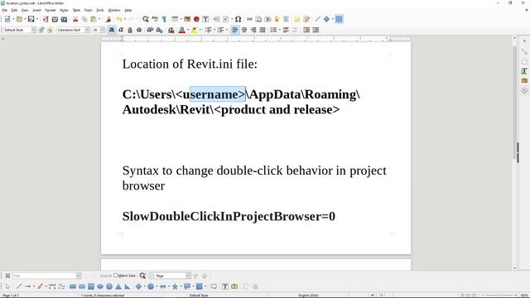The image size is (530, 298).
Task: Click the Paste clipboard icon
Action: (94, 19)
